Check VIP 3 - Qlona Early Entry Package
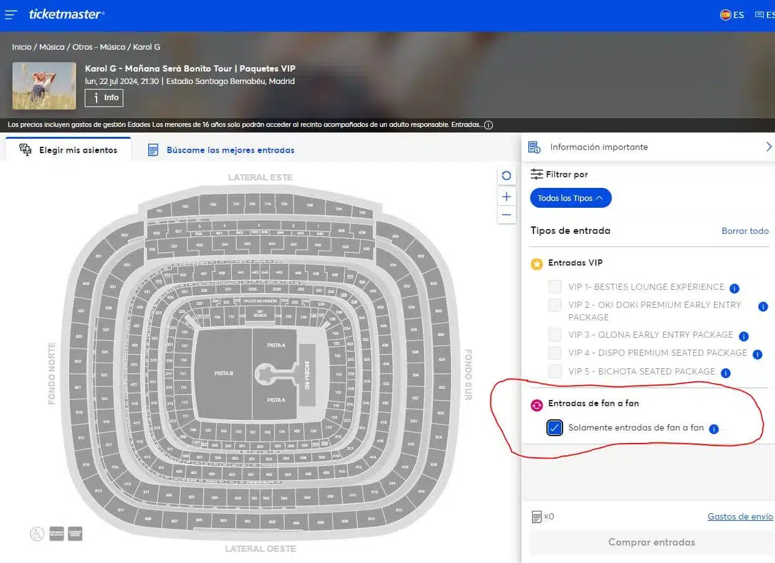This screenshot has height=563, width=775. pyautogui.click(x=554, y=335)
